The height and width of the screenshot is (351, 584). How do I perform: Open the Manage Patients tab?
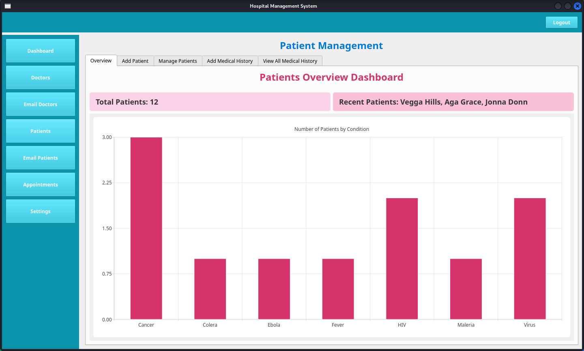coord(178,61)
